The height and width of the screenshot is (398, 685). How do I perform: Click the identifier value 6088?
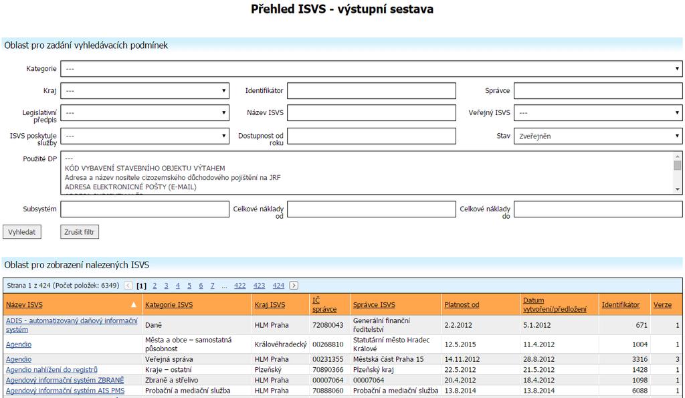point(640,391)
